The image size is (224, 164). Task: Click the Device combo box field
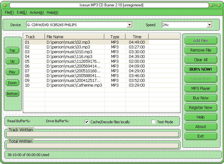tap(79, 25)
